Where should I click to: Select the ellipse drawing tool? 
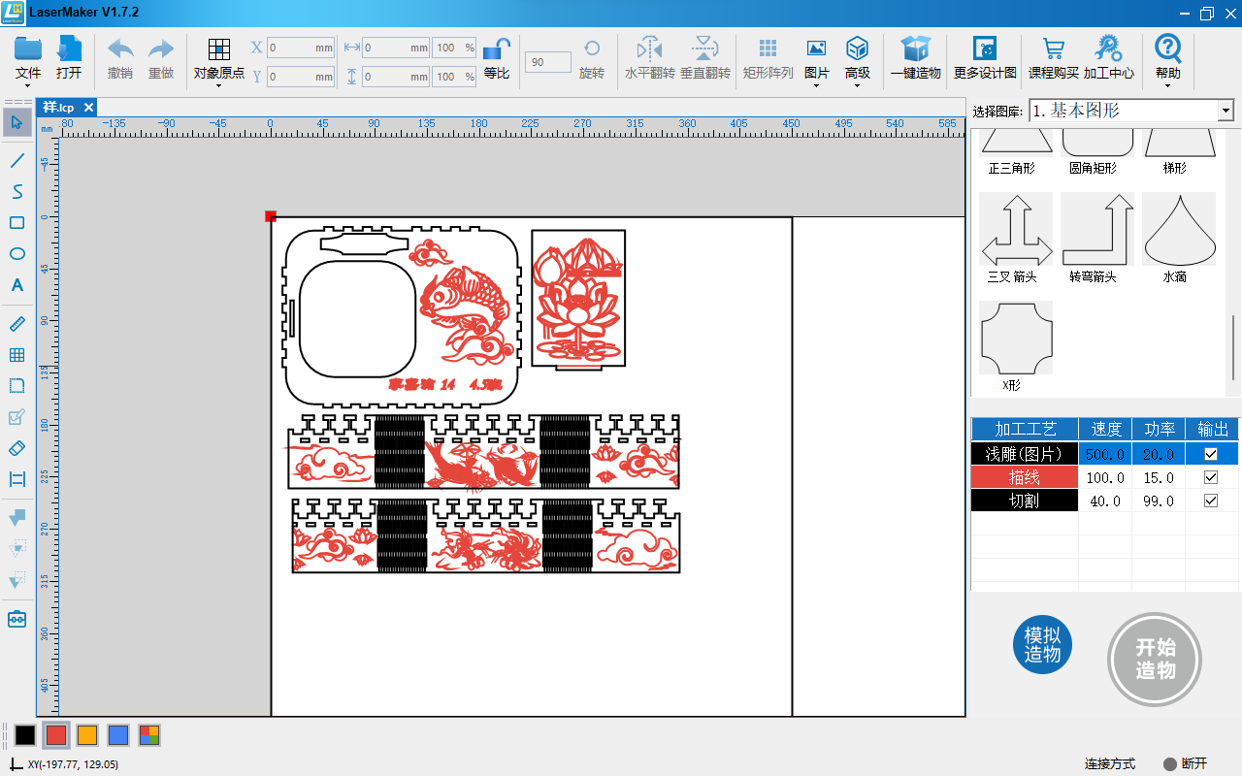pyautogui.click(x=16, y=254)
